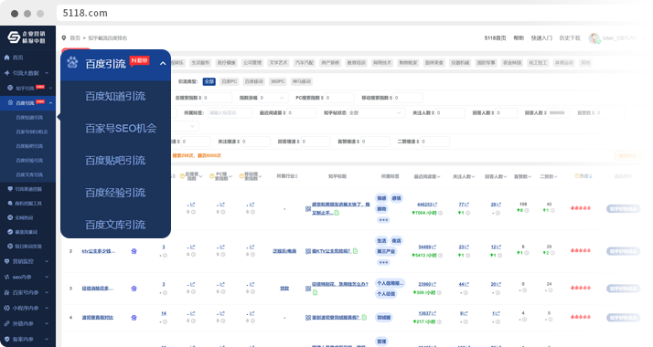Viewport: 653px width, 347px height.
Task: Click the Baidu paw icon in popup header
Action: coord(72,62)
